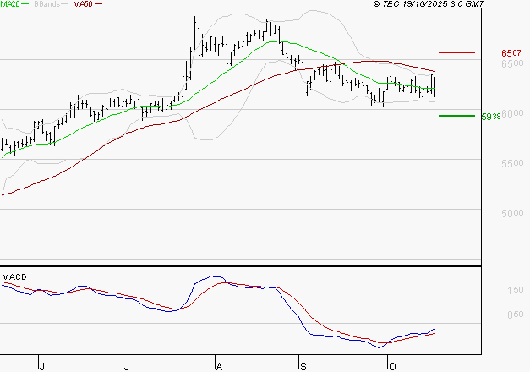Click the first J month label
530x372 pixels.
tap(42, 367)
